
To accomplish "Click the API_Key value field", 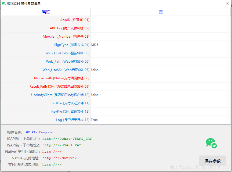I will pos(161,28).
